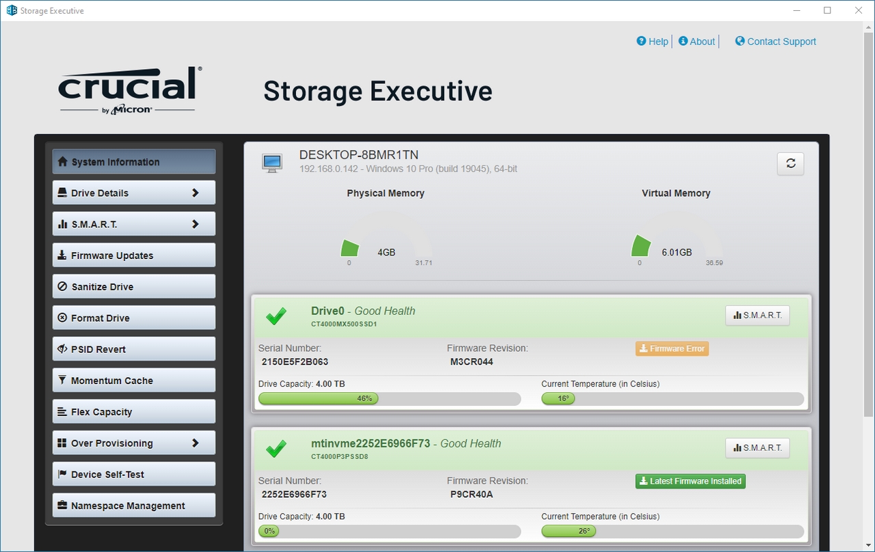This screenshot has height=552, width=875.
Task: Open Flex Capacity
Action: click(x=134, y=412)
